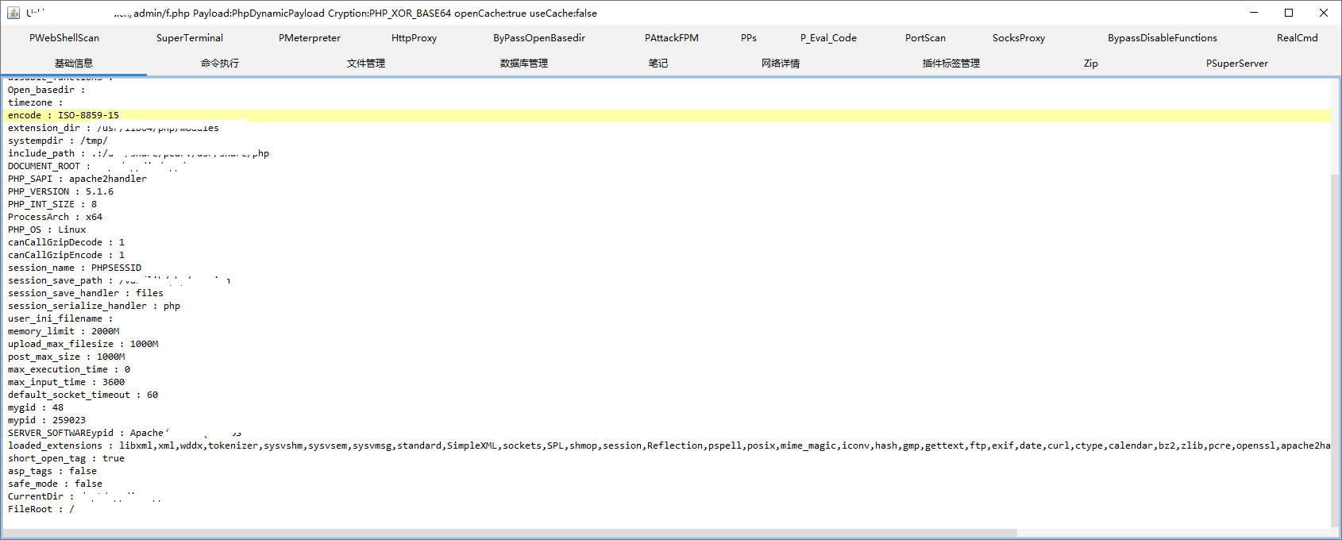Viewport: 1342px width, 540px height.
Task: Select the HttpProxy tab
Action: tap(414, 38)
